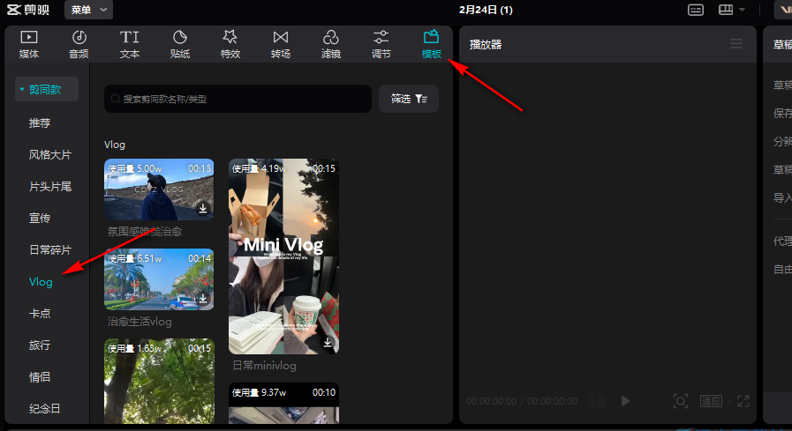Select the 文本 (Text) tool
Screen dimensions: 792x431
click(130, 43)
